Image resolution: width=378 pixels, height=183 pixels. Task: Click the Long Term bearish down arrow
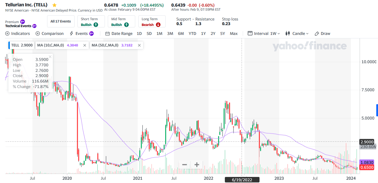158,25
